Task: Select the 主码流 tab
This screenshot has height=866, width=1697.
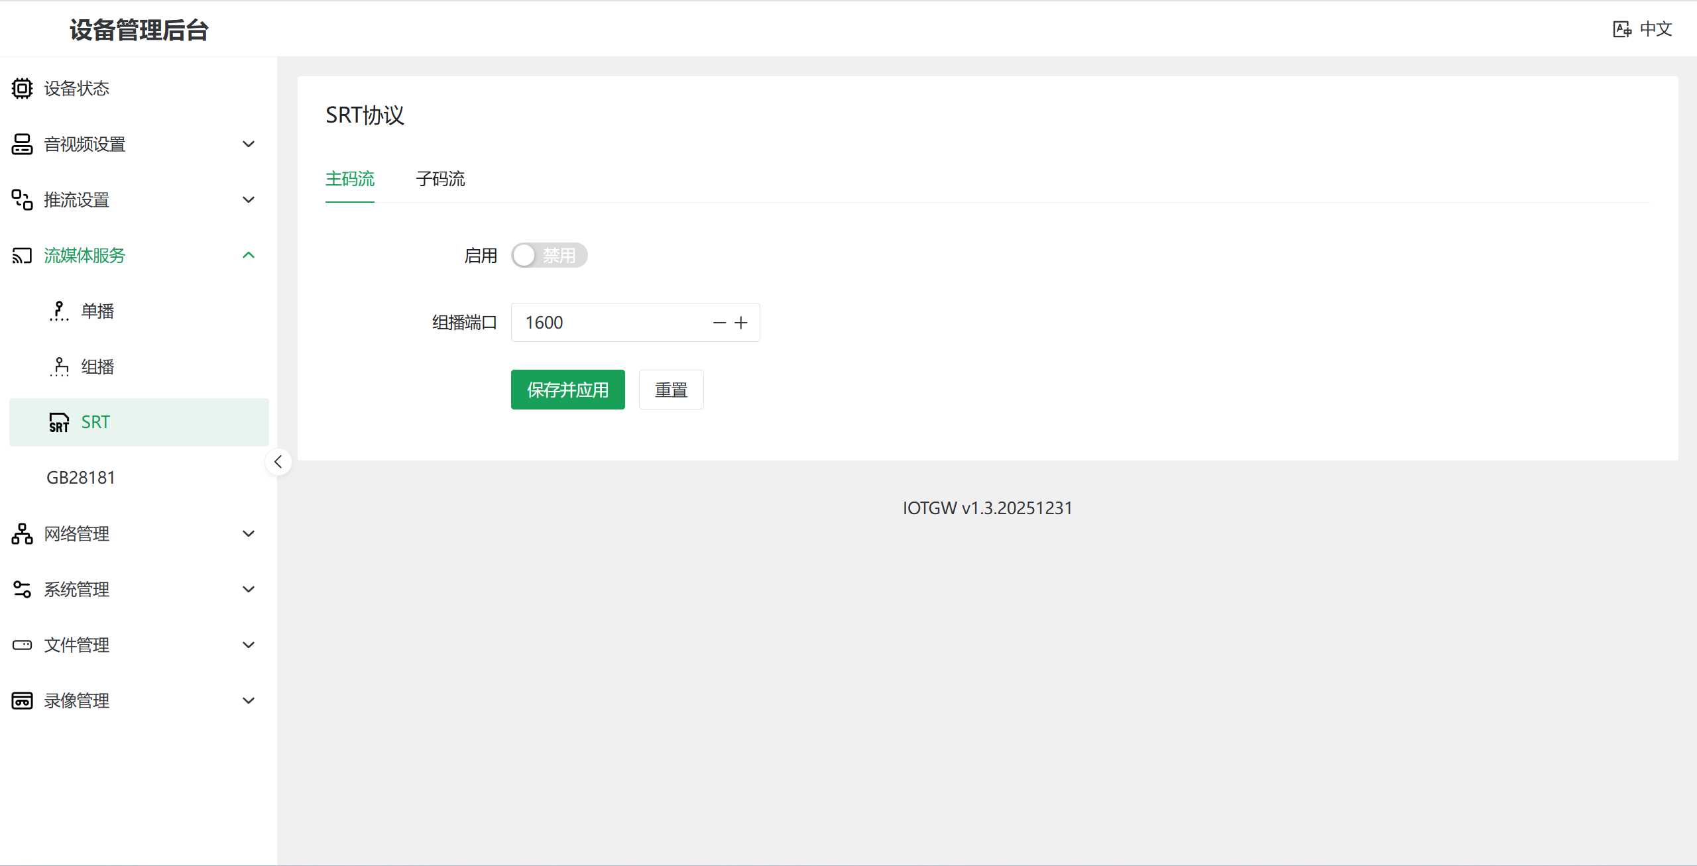Action: [x=350, y=179]
